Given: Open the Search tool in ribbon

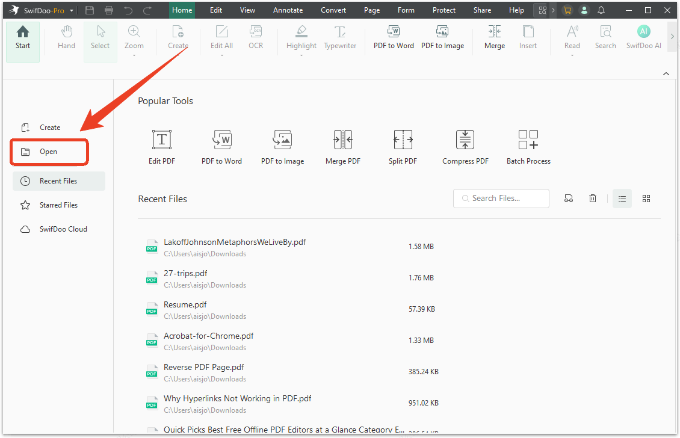Looking at the screenshot, I should pyautogui.click(x=605, y=37).
